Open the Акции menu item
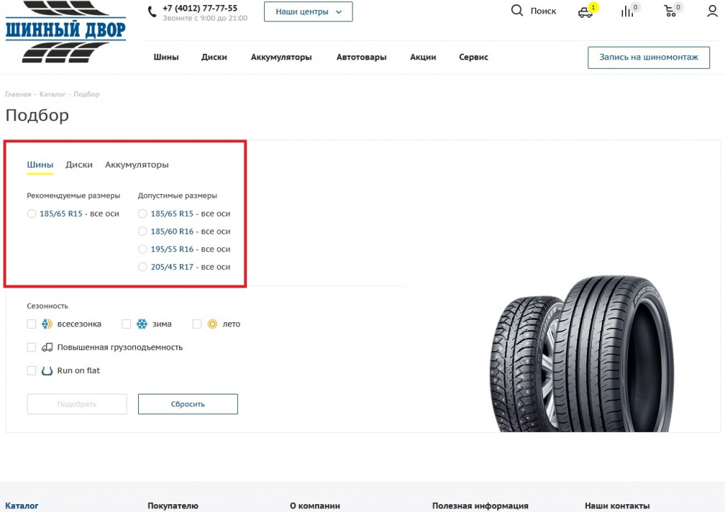Image resolution: width=725 pixels, height=512 pixels. (423, 57)
